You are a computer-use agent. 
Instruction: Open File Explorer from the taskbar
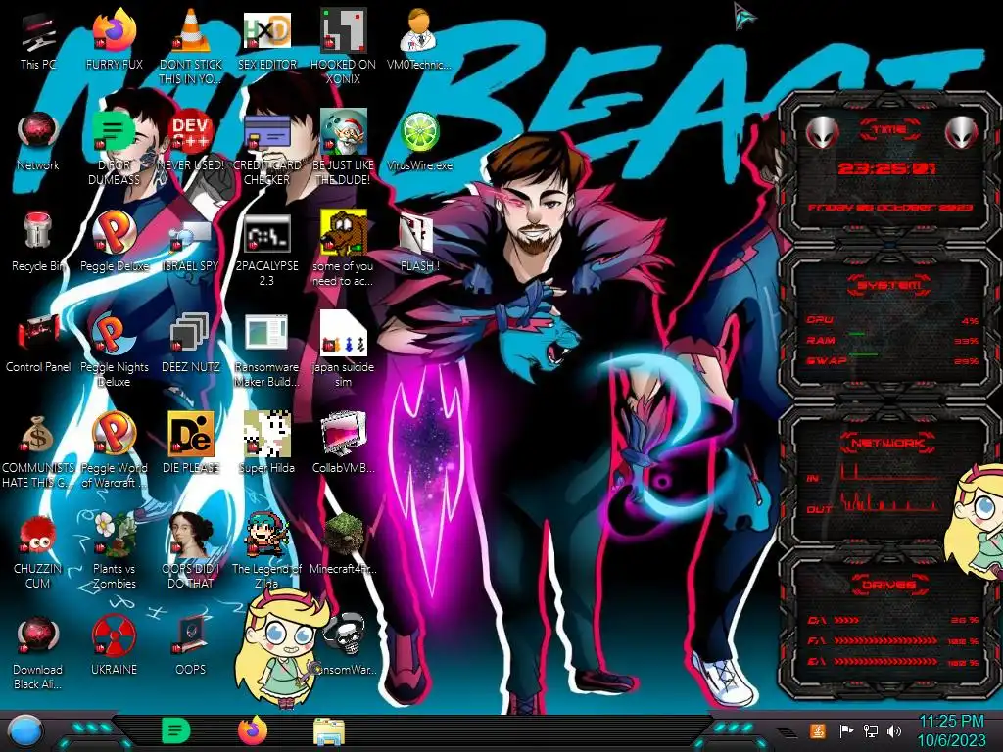tap(329, 731)
